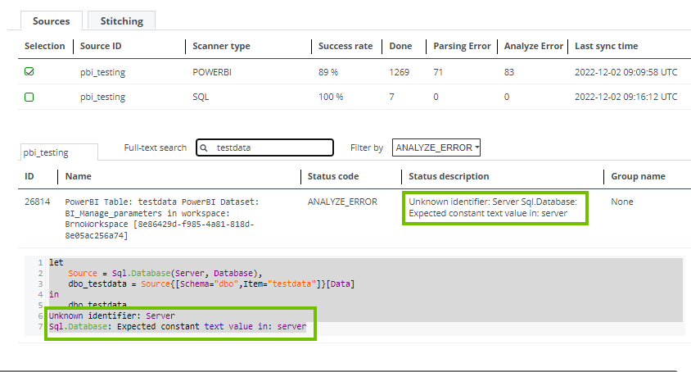
Task: Open the ANALYZE_ERROR filter dropdown
Action: 436,147
